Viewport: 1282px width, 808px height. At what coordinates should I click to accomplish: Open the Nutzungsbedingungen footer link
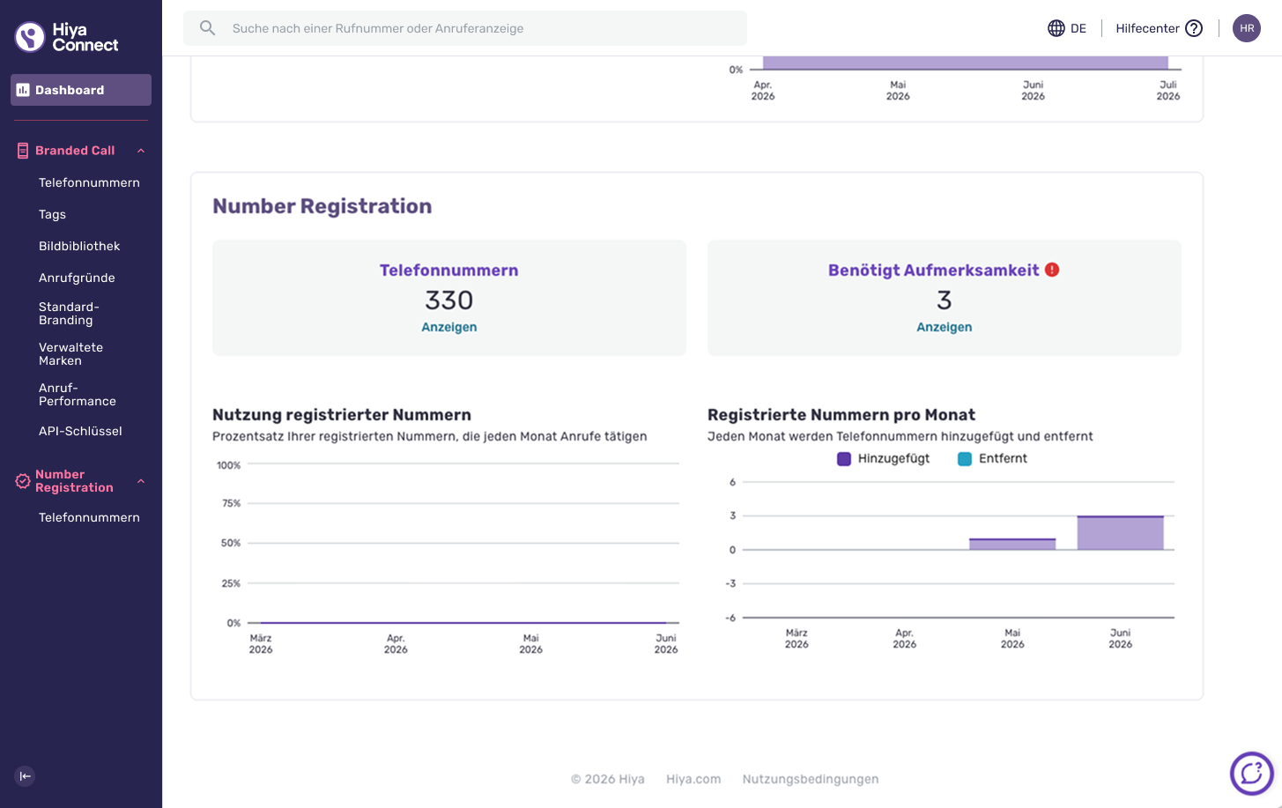(811, 779)
